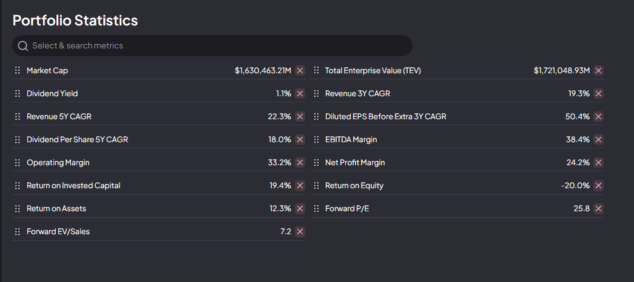Click the Return on Invested Capital label
Image resolution: width=634 pixels, height=282 pixels.
click(73, 186)
